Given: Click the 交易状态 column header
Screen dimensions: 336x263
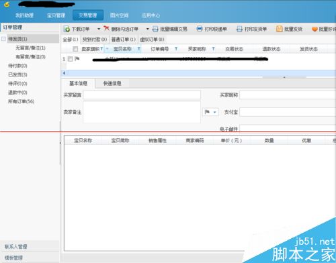Looking at the screenshot, I should [234, 49].
